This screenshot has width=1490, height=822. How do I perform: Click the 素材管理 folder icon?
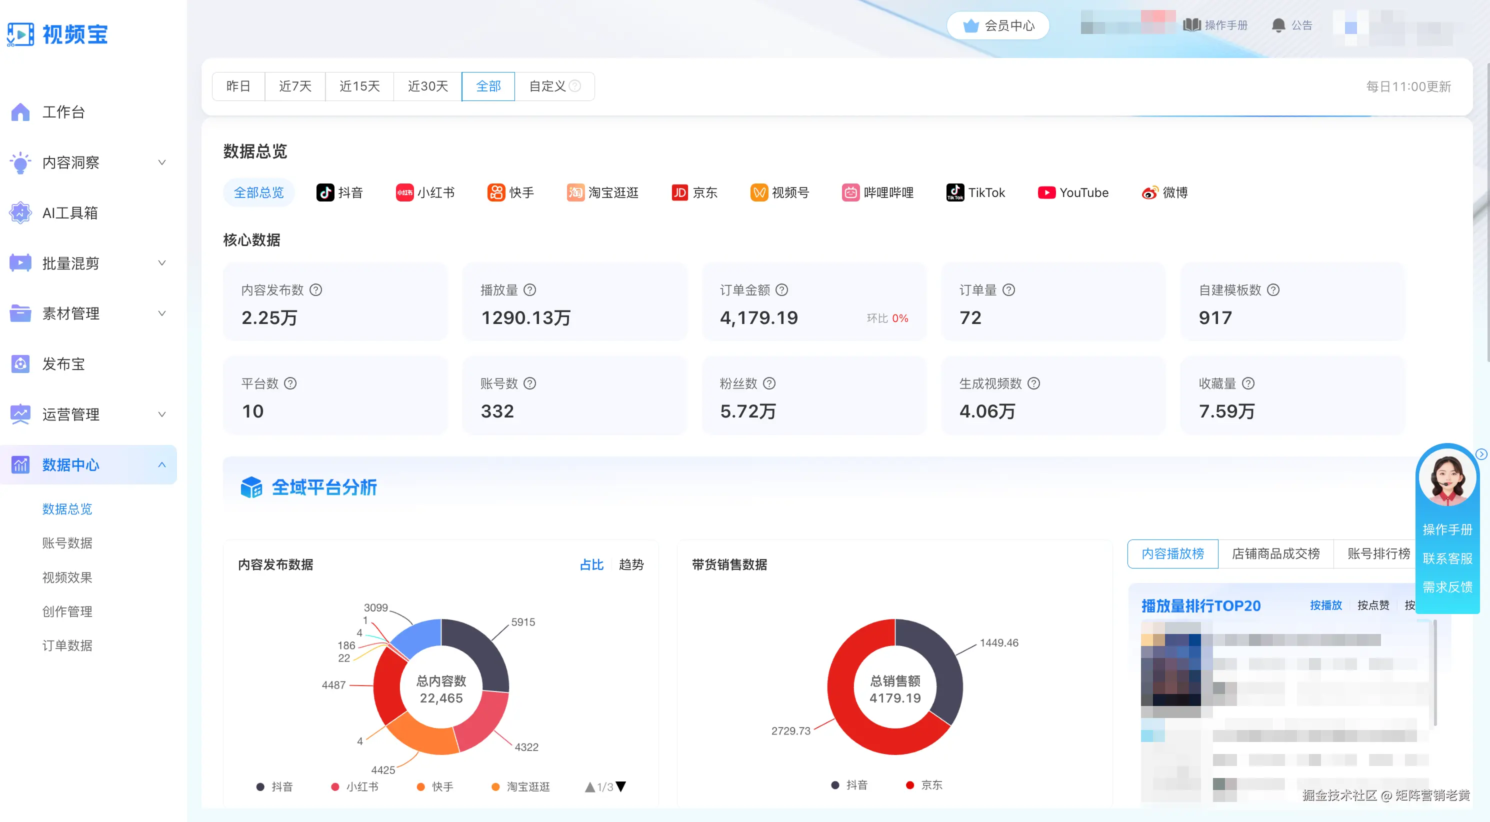20,313
